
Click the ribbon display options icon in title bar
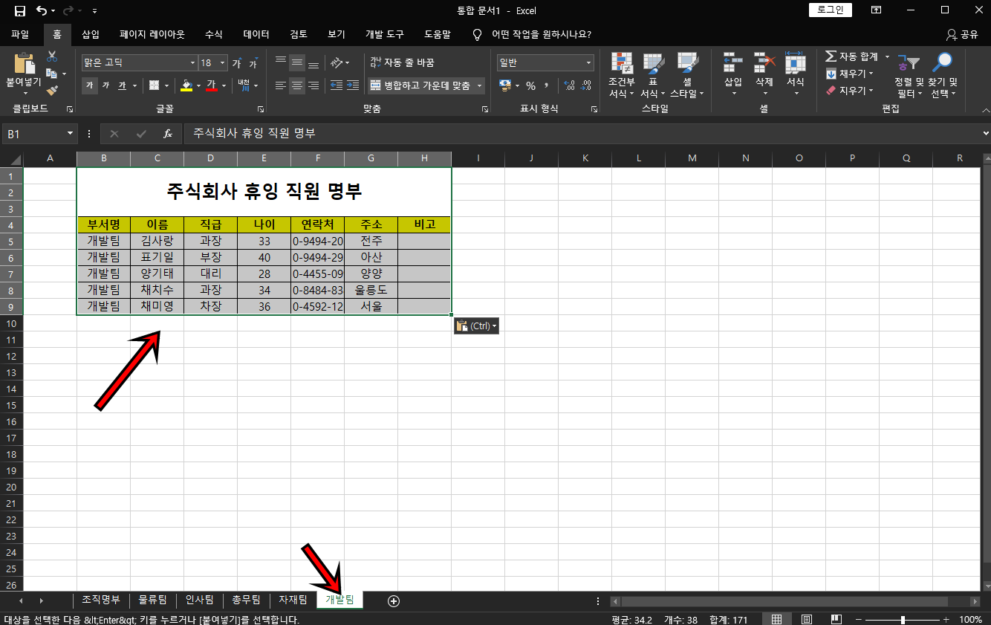coord(877,10)
